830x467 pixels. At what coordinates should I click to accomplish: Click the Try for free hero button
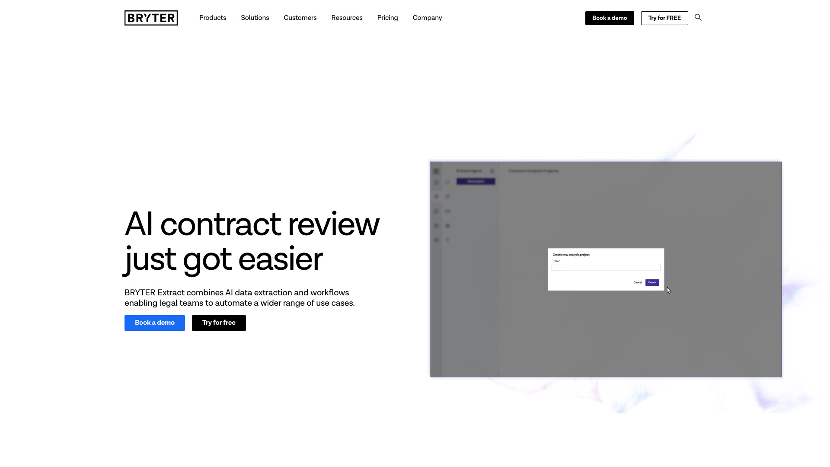click(219, 322)
